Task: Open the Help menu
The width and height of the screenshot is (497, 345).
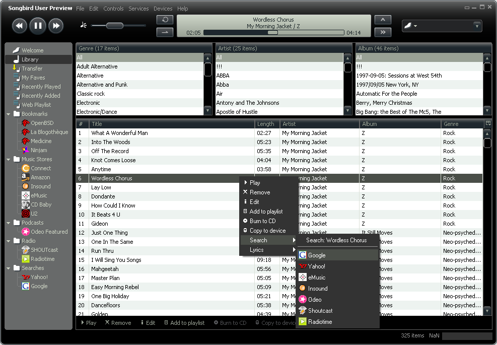Action: pos(183,9)
